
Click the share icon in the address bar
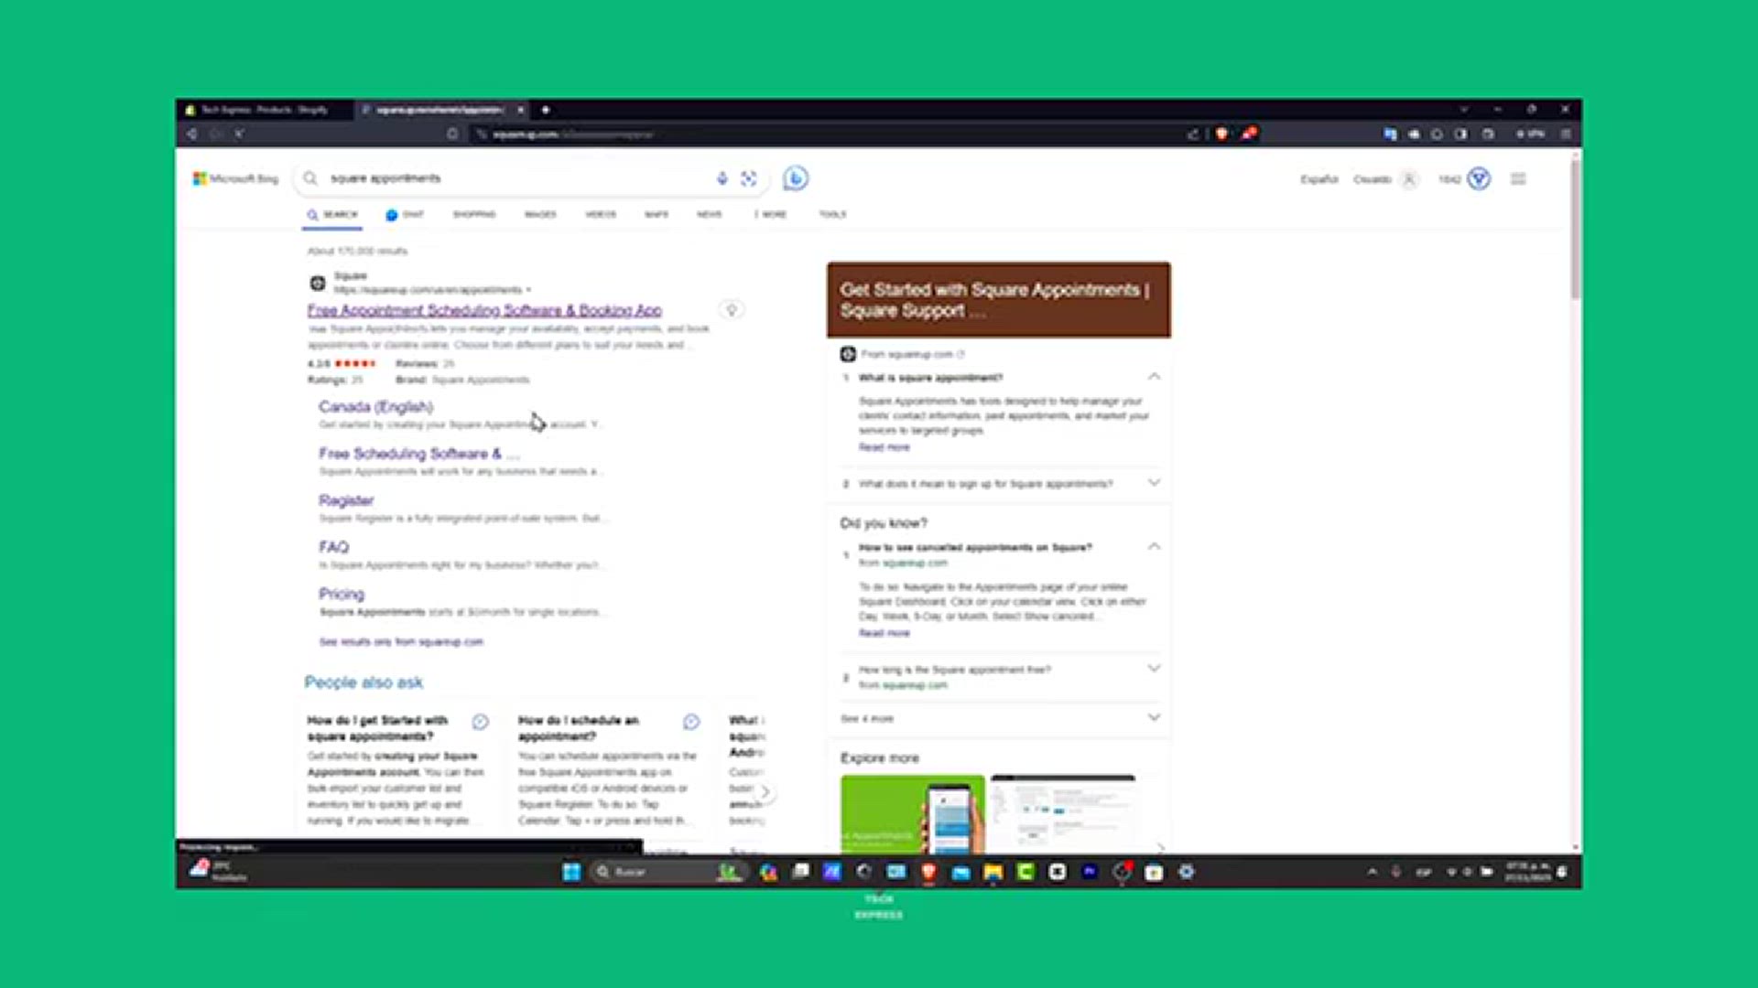coord(1193,134)
